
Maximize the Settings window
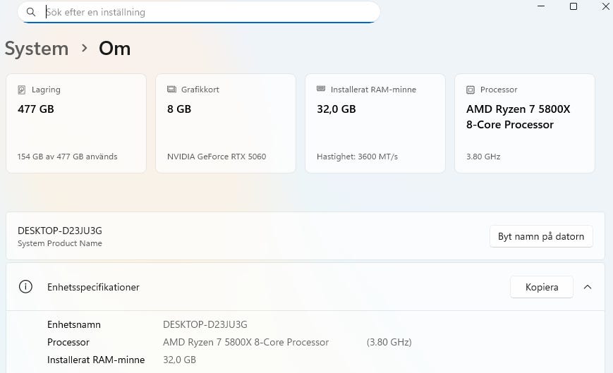tap(573, 6)
